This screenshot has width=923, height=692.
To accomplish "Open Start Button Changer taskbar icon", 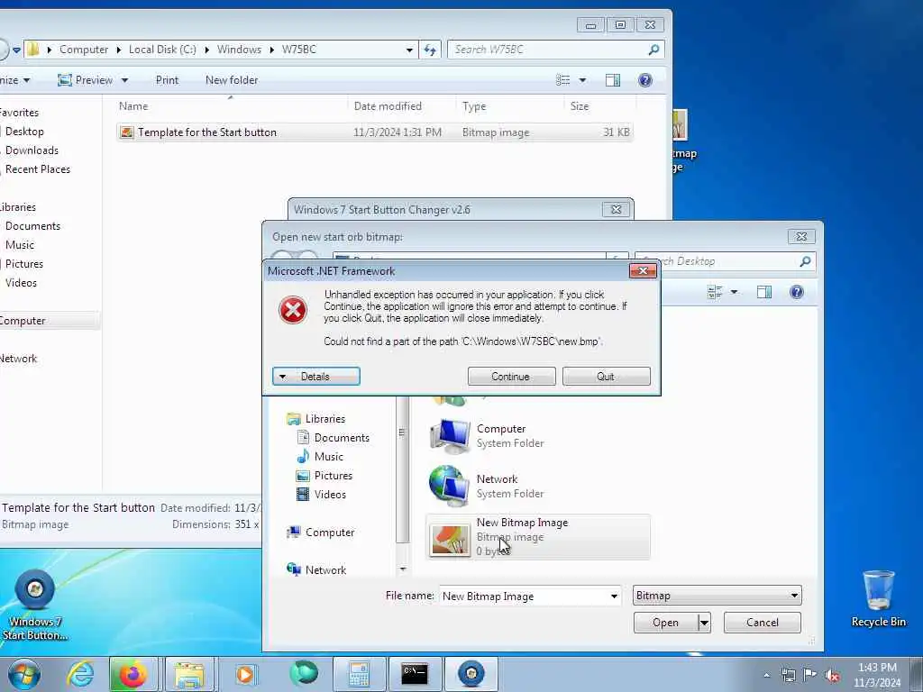I will pos(471,674).
